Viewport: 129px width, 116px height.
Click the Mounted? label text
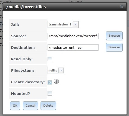point(20,94)
